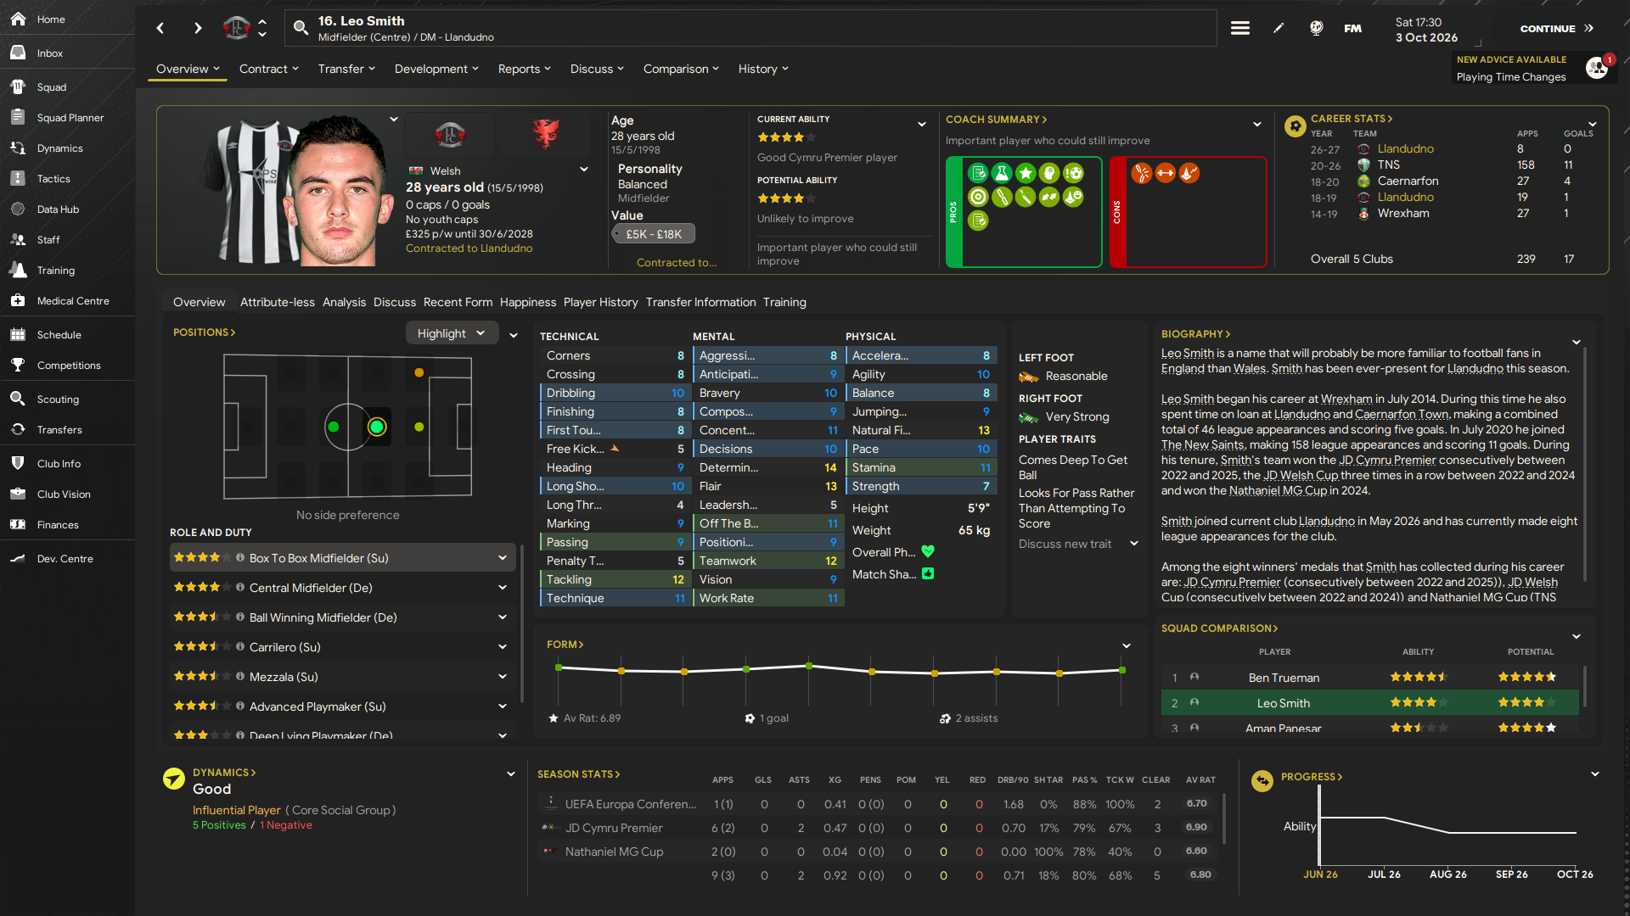Select the centre midfield position dot
Viewport: 1630px width, 916px height.
tap(377, 427)
